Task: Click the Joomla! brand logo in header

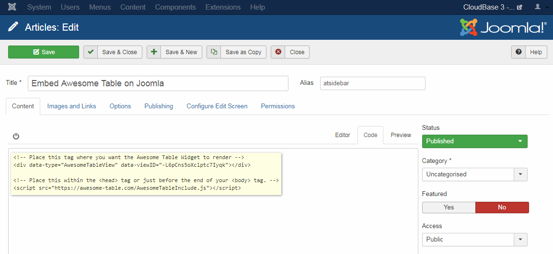Action: tap(503, 27)
